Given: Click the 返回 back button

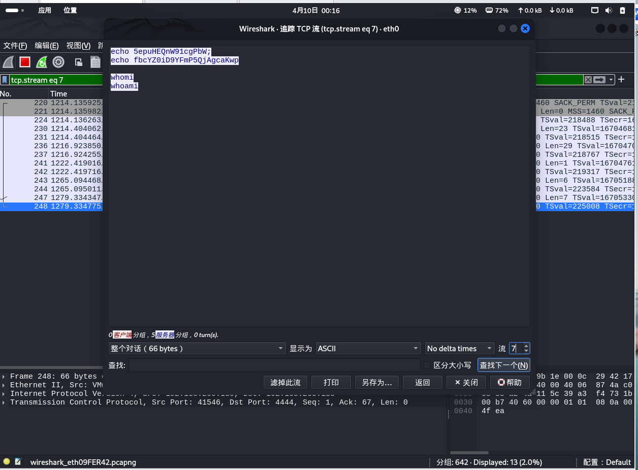Looking at the screenshot, I should click(x=423, y=382).
